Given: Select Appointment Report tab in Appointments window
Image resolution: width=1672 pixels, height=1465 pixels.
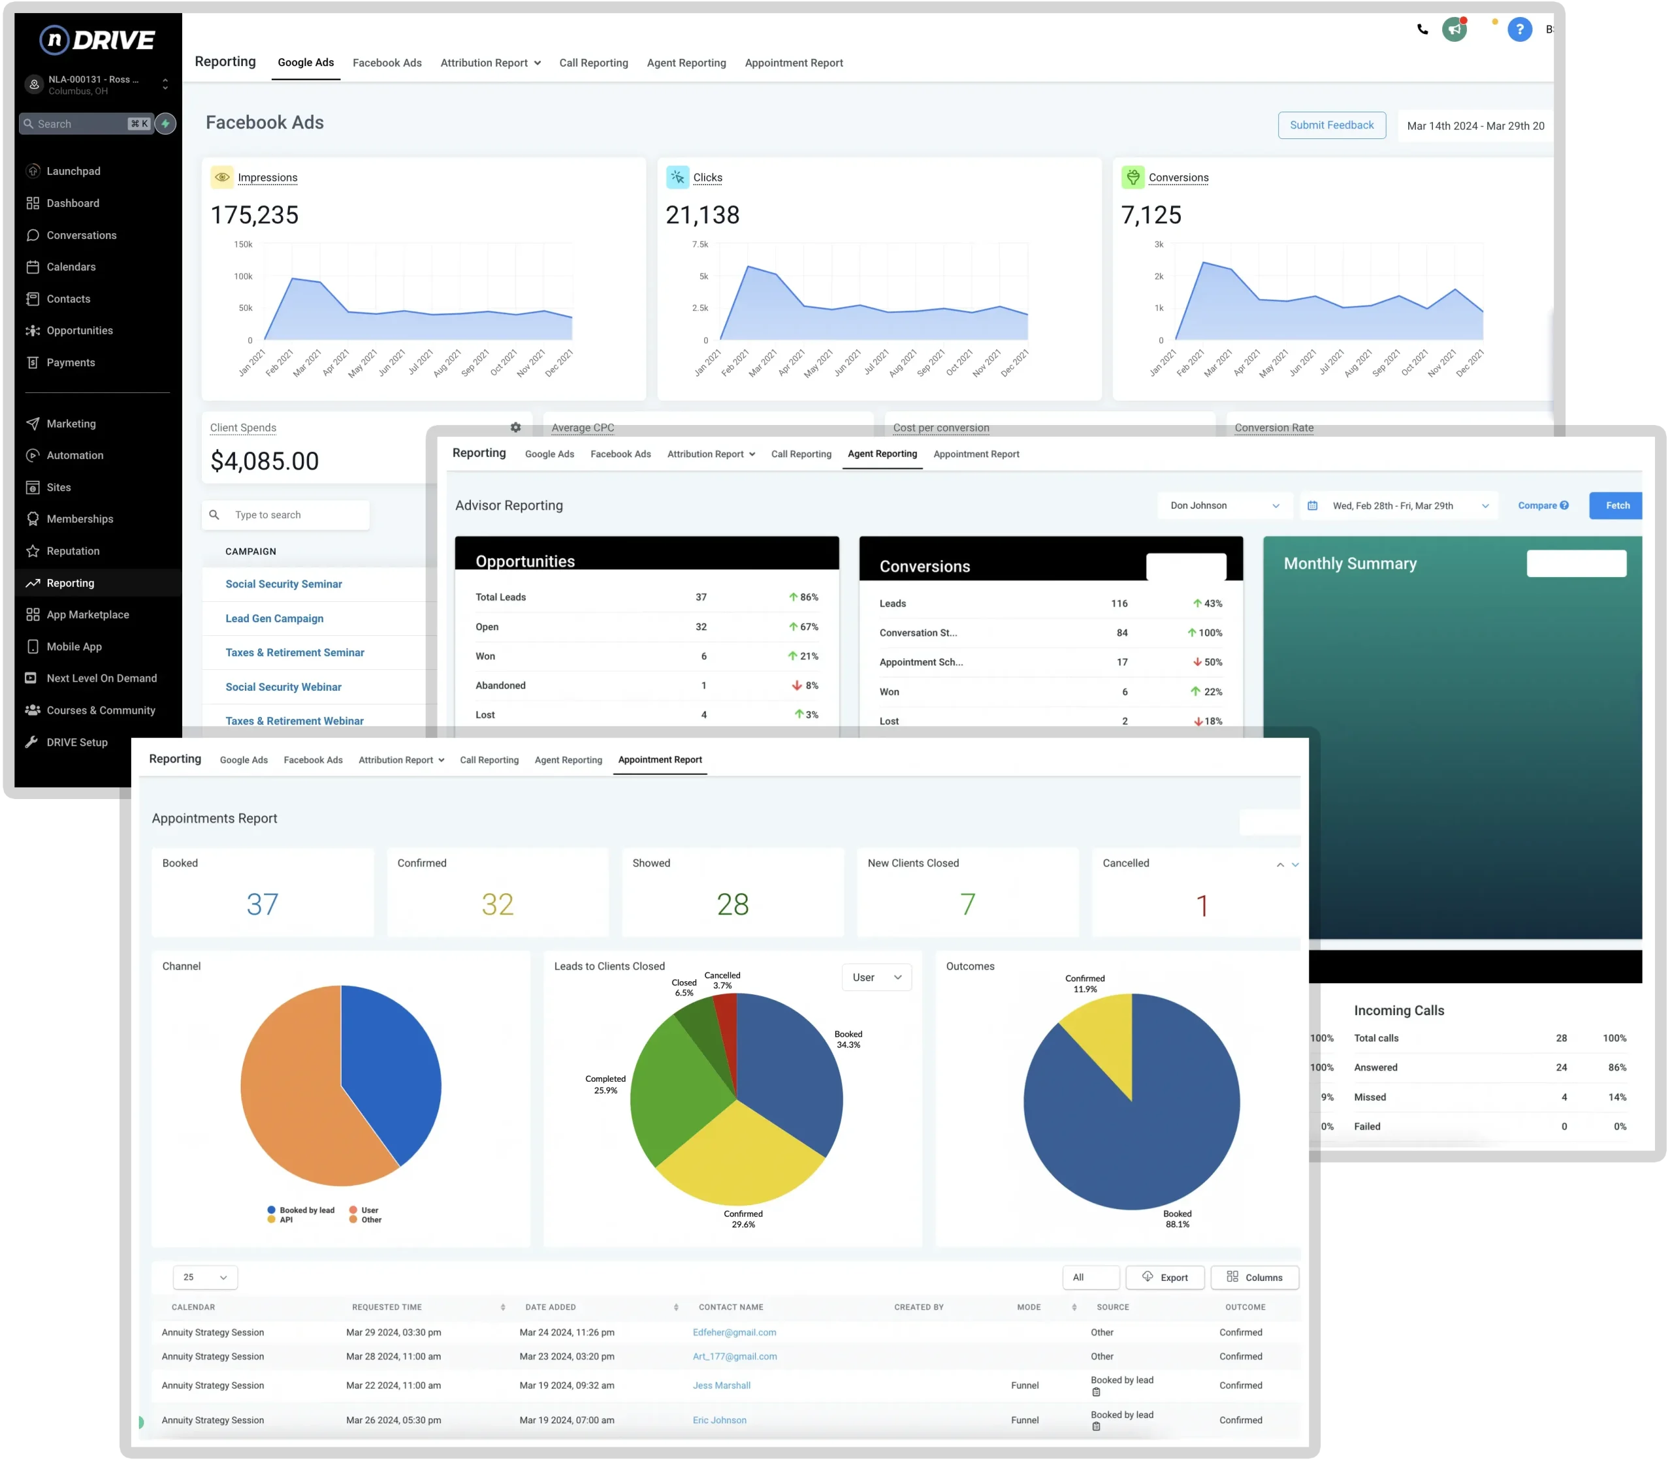Looking at the screenshot, I should point(660,759).
